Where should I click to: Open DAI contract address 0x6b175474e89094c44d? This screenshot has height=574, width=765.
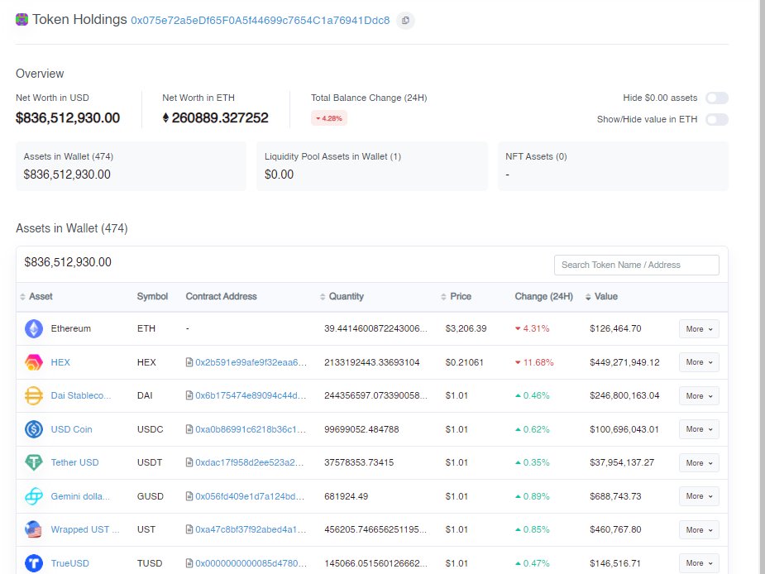coord(251,395)
